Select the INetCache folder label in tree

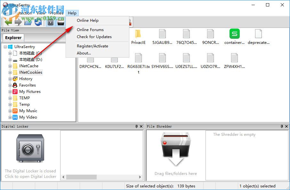[x=29, y=66]
